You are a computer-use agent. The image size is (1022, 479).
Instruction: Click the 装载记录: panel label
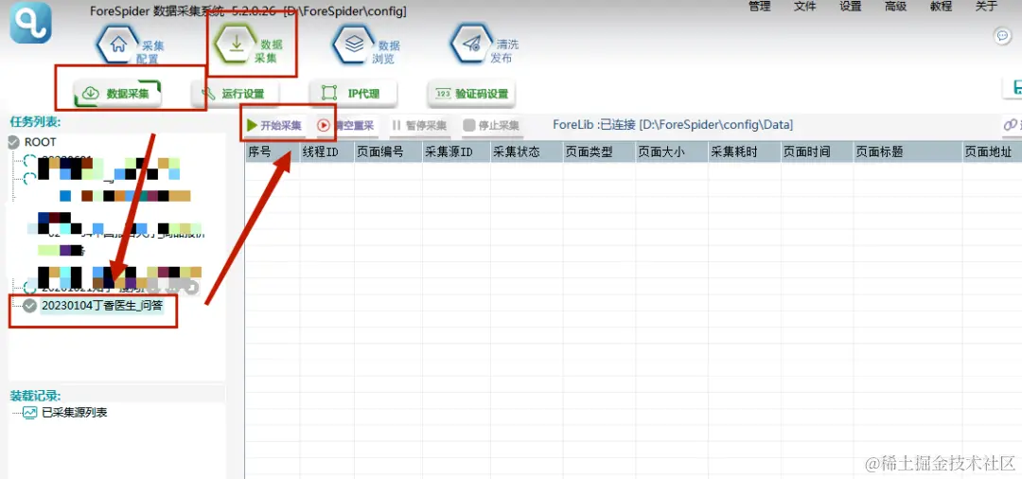[35, 396]
